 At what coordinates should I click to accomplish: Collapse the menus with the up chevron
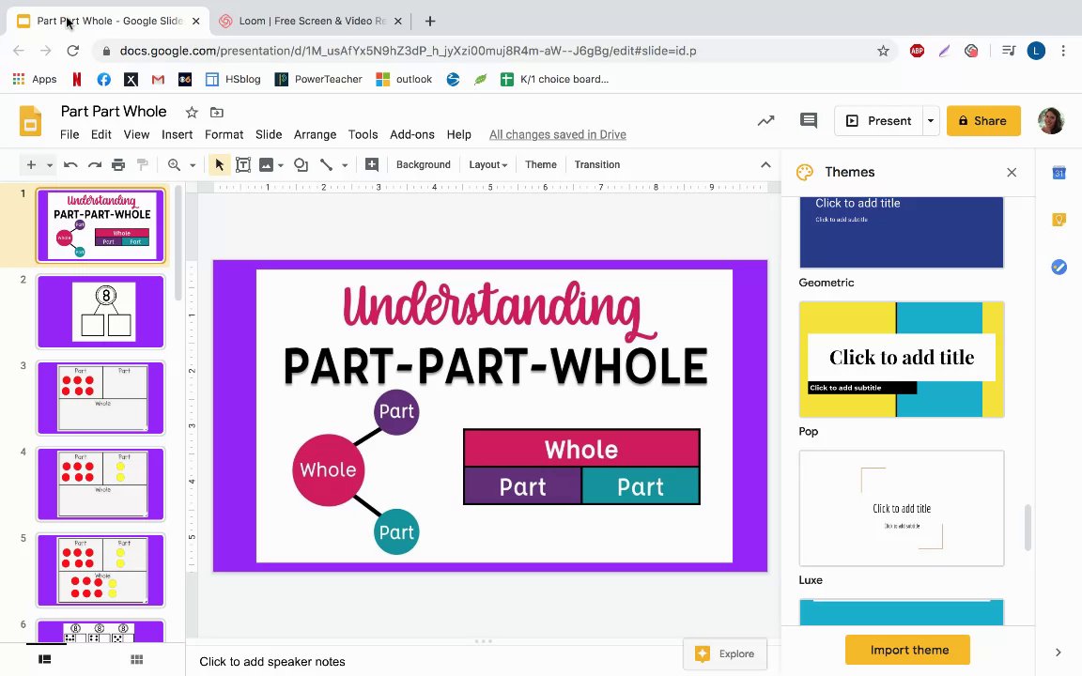(765, 165)
